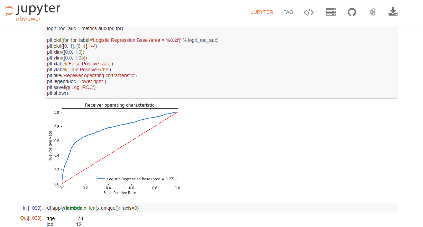The width and height of the screenshot is (423, 227).
Task: Open the FAQ page
Action: [288, 12]
